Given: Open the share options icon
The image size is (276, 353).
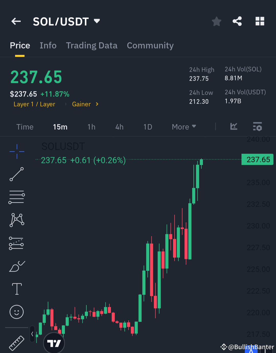Looking at the screenshot, I should (x=237, y=21).
